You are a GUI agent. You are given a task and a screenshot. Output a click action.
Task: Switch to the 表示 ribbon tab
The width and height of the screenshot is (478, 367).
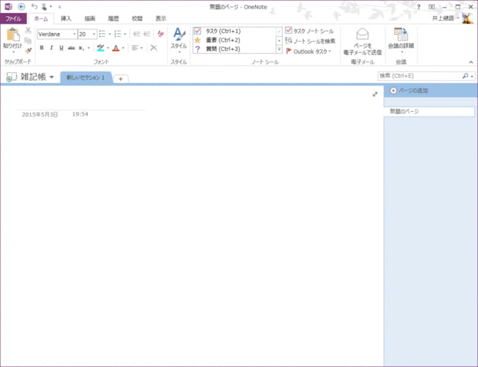[161, 18]
